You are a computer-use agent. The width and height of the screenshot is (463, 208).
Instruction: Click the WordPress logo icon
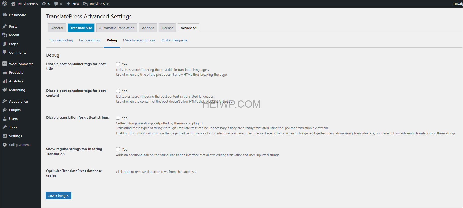[x=4, y=4]
